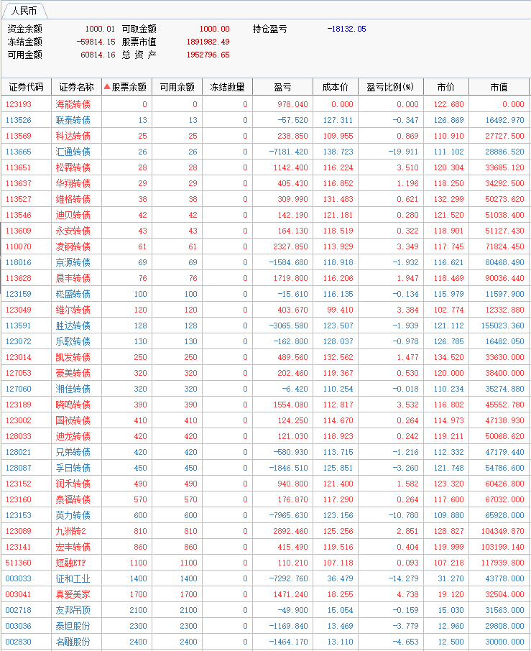Select the 征和工业 row name
Viewport: 531px width, 651px height.
click(x=73, y=578)
